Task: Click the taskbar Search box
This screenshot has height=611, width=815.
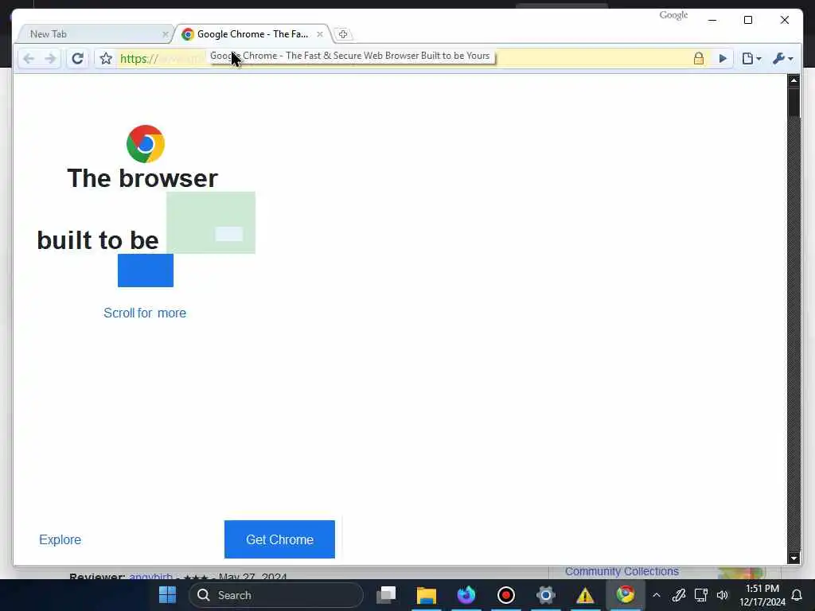Action: [x=276, y=595]
